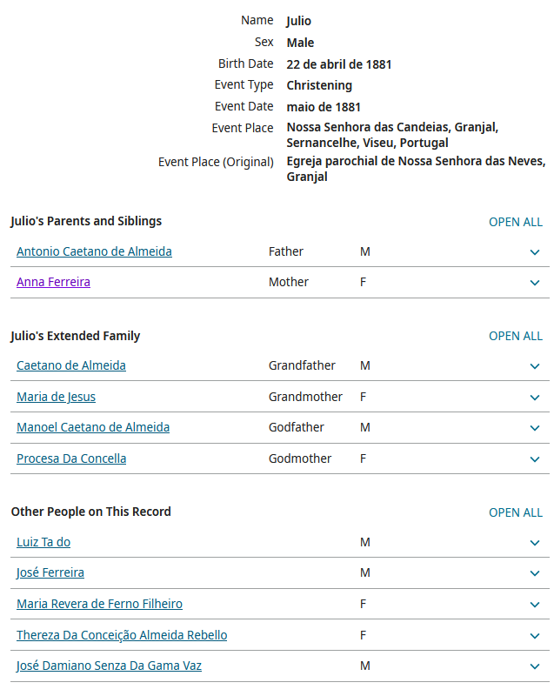Image resolution: width=554 pixels, height=696 pixels.
Task: Expand Maria de Jesus grandmother row chevron
Action: 535,398
